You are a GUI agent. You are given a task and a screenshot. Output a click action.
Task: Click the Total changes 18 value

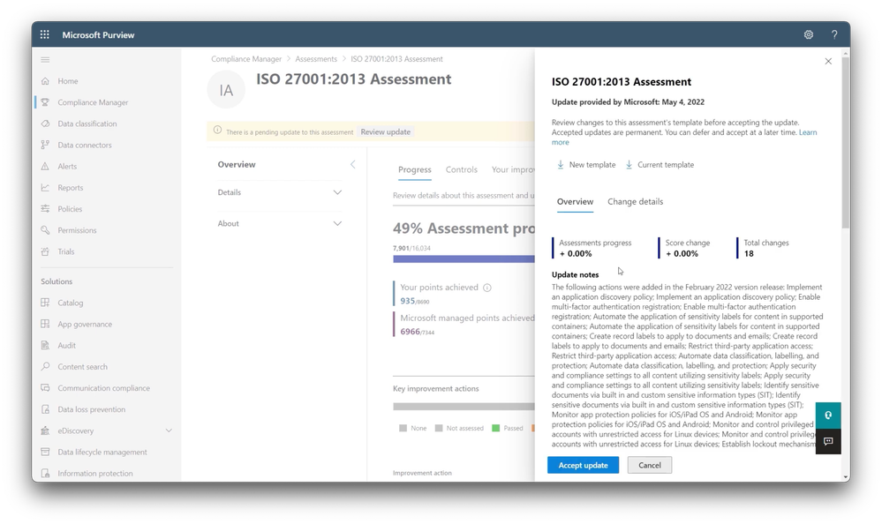[749, 253]
